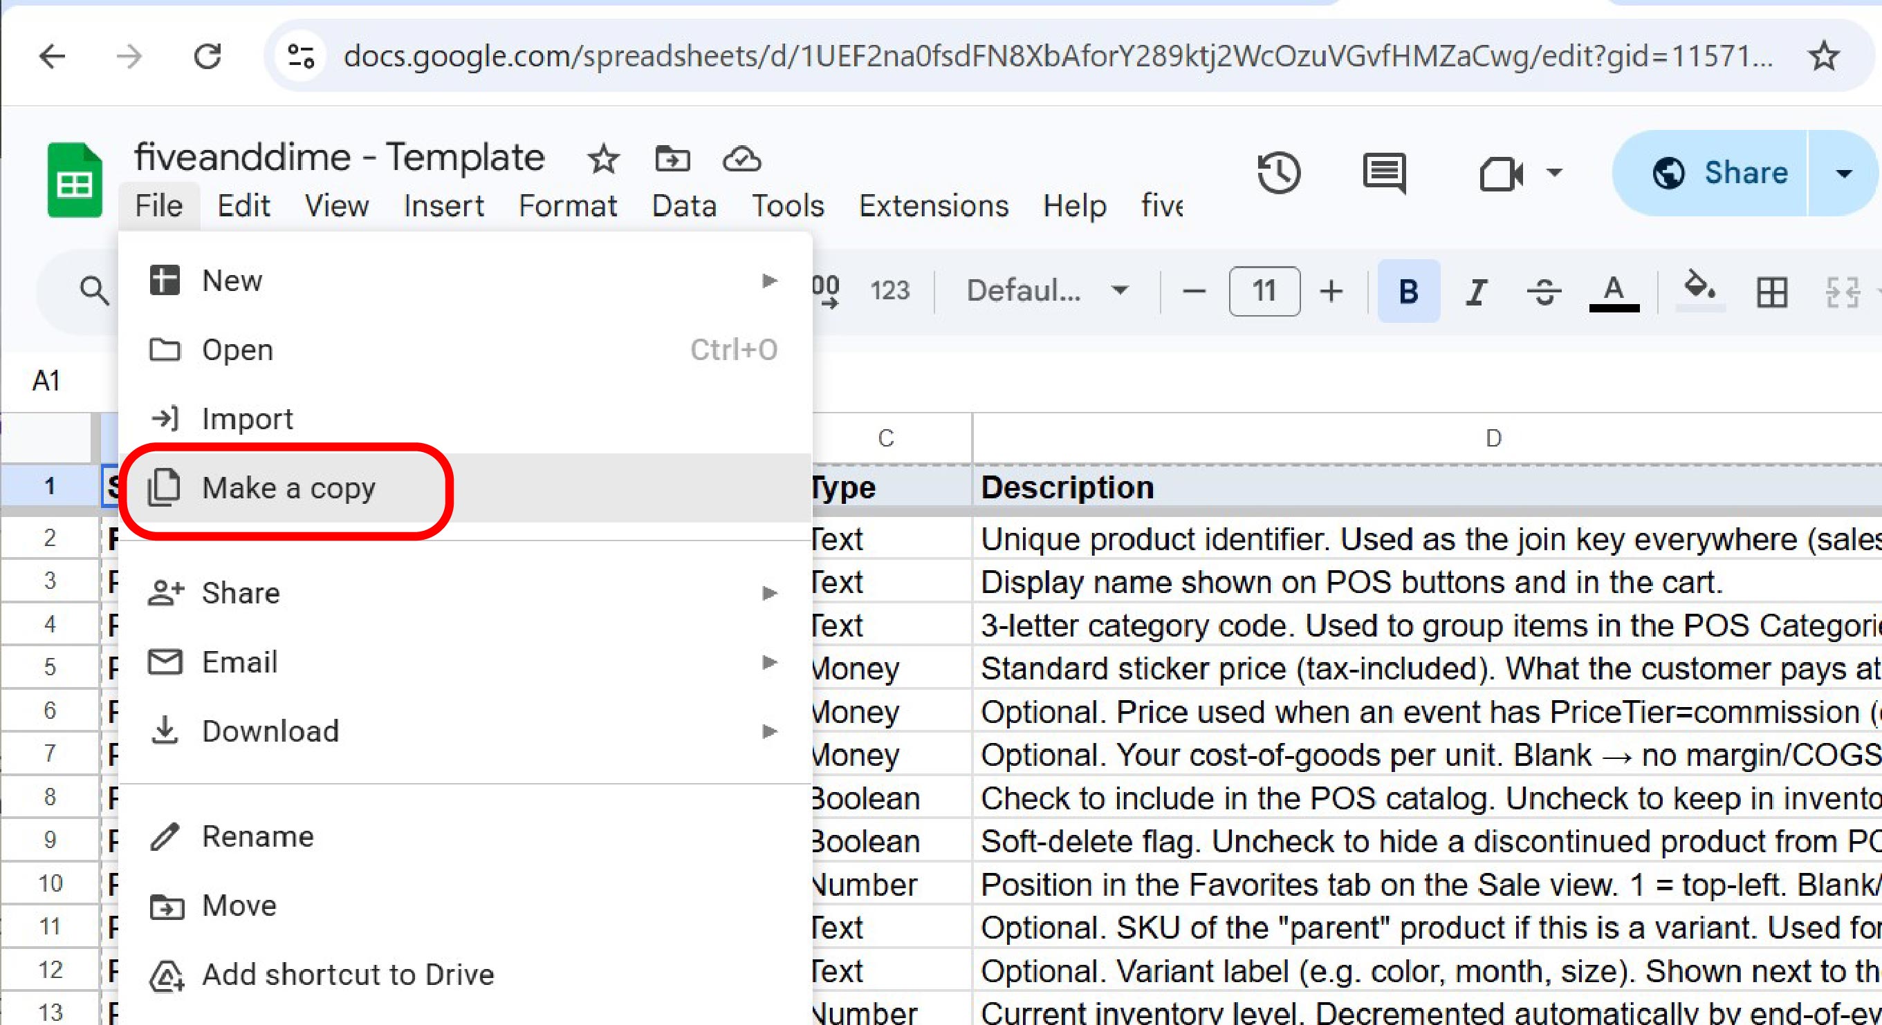Click the browser forward arrow

pos(129,56)
